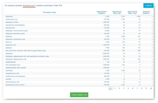Click the keyword 'bukvarix com'
This screenshot has height=103, width=158.
(x=10, y=28)
